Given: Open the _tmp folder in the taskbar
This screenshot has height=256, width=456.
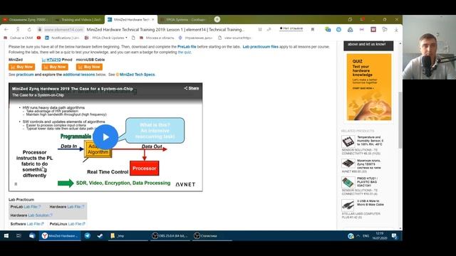Looking at the screenshot, I should [128, 235].
